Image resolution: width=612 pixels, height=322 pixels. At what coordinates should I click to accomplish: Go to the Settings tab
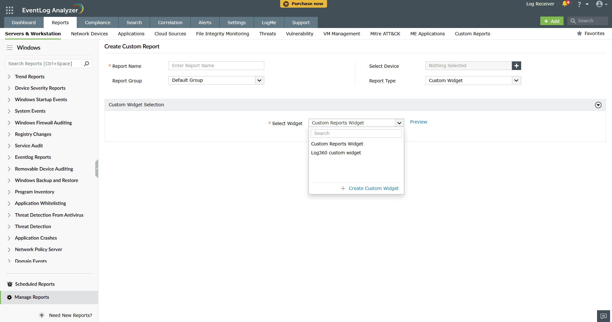click(237, 23)
